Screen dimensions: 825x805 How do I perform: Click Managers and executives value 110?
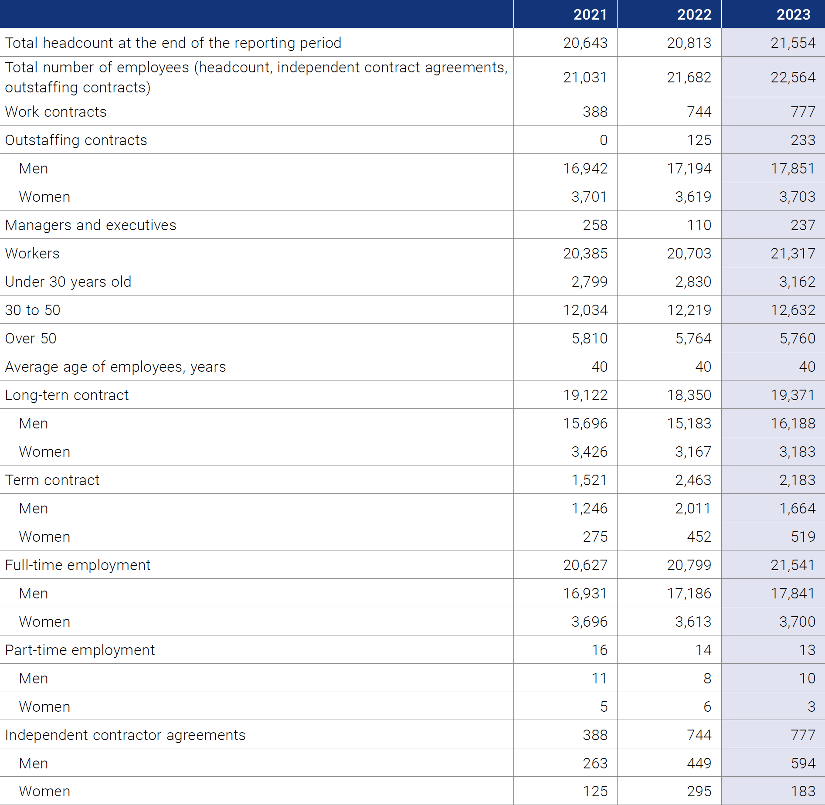click(x=699, y=225)
